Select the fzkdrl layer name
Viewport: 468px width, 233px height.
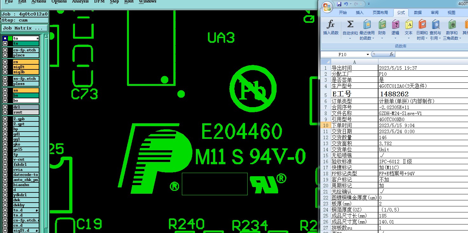coord(26,165)
